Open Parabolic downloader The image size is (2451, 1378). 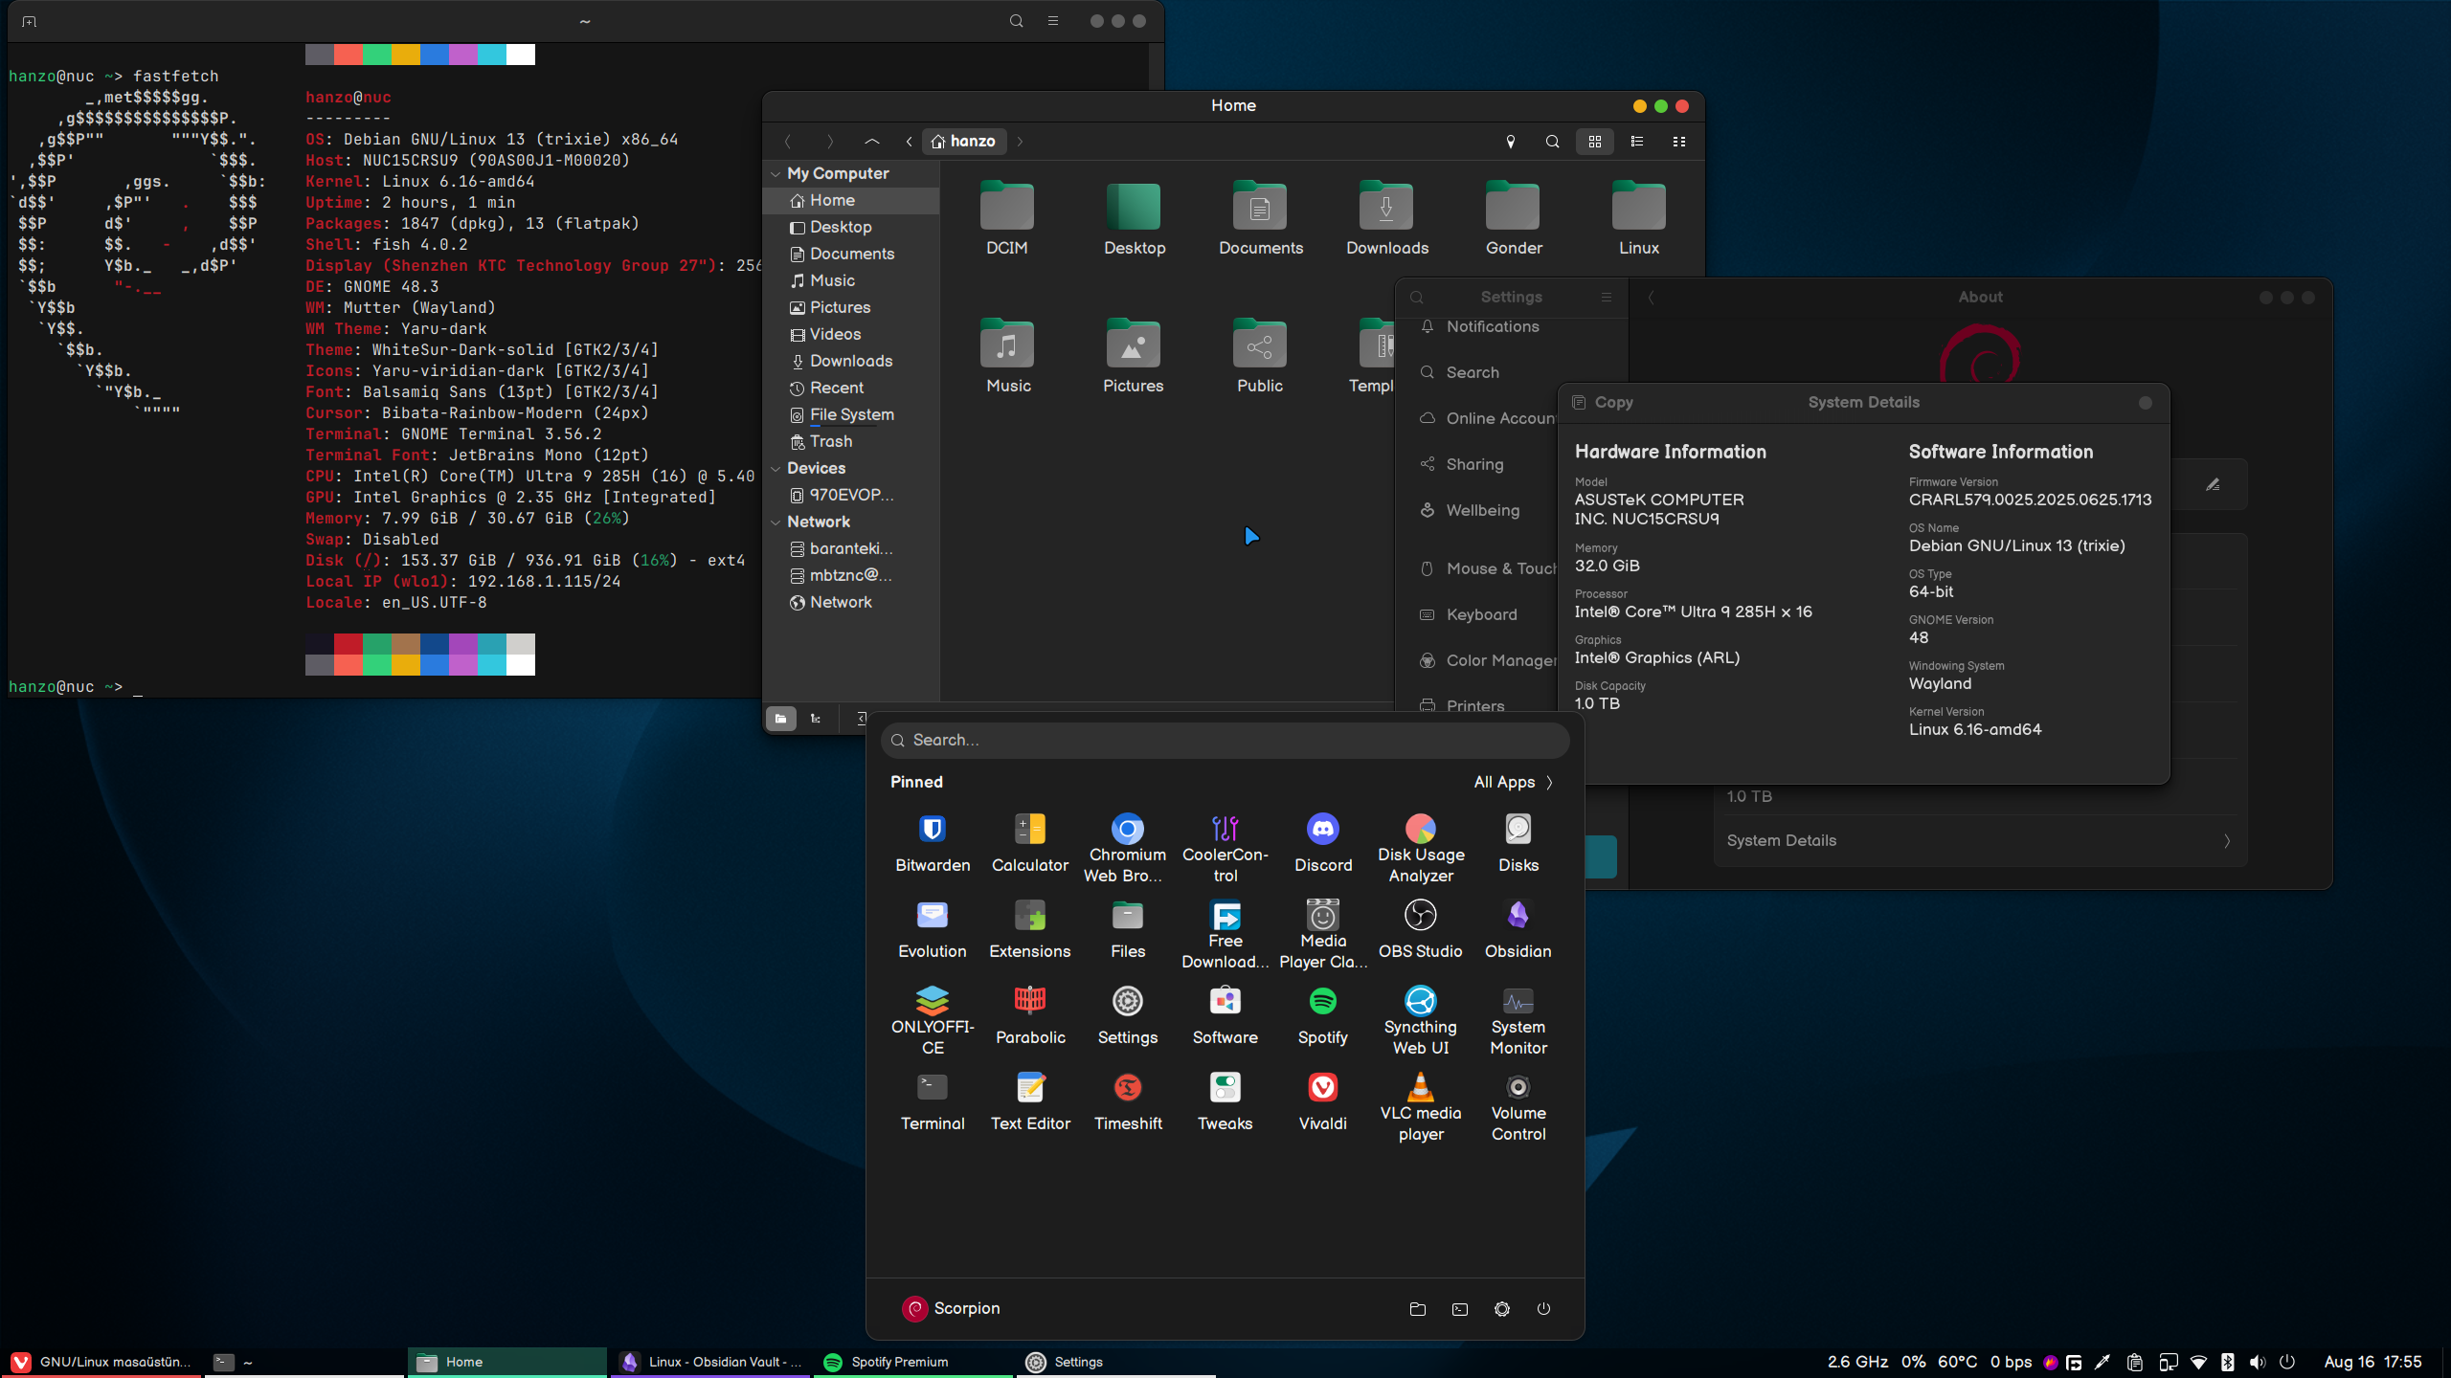tap(1030, 1015)
